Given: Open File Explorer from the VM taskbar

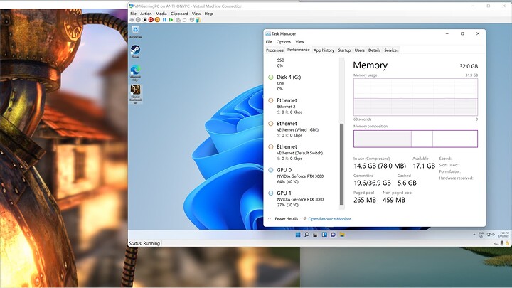Looking at the screenshot, I should click(342, 235).
